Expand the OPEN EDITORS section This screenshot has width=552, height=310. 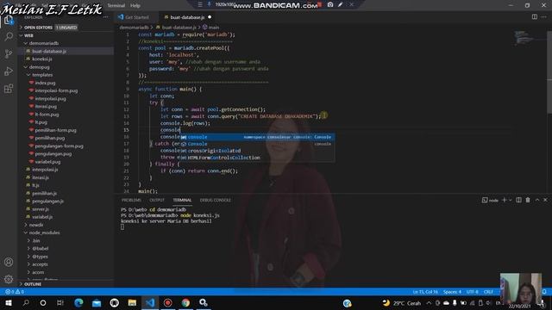pos(38,28)
